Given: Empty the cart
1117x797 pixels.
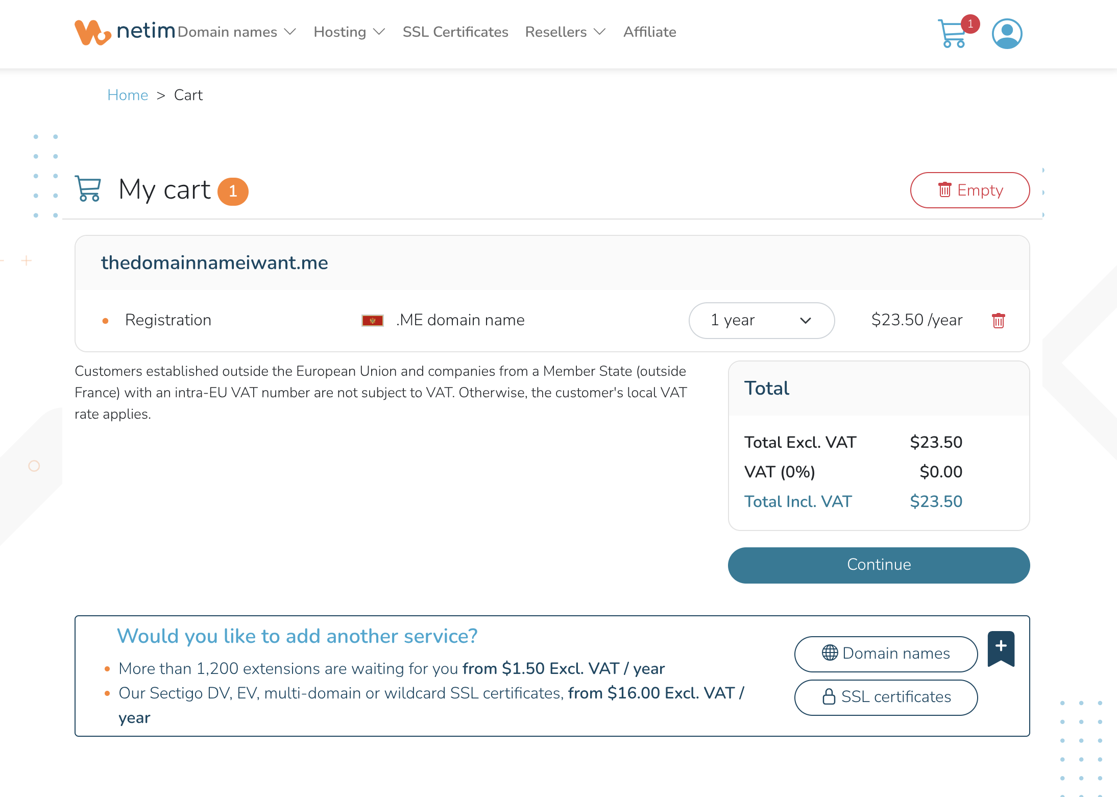Looking at the screenshot, I should 969,190.
